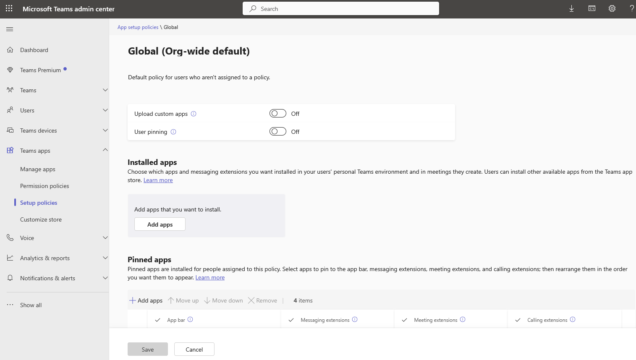636x360 pixels.
Task: Select all via App bar column checkmark
Action: 158,320
